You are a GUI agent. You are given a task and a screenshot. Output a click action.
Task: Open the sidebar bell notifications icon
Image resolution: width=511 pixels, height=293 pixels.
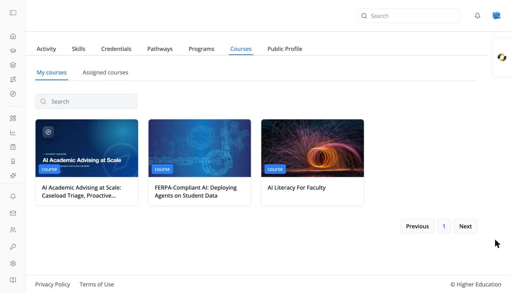(x=13, y=196)
